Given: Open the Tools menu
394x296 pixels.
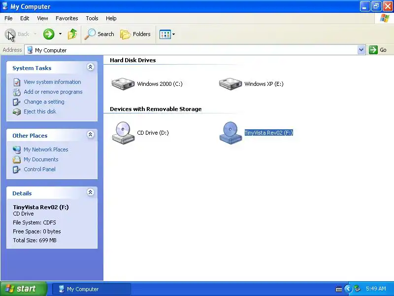Looking at the screenshot, I should click(92, 18).
